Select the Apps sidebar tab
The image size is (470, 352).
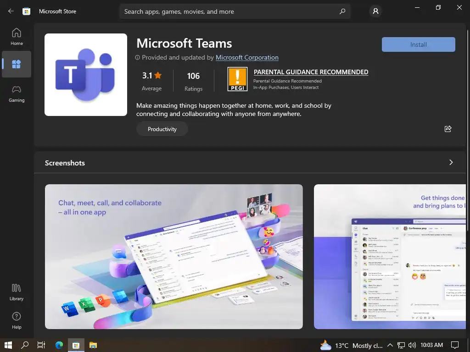pos(17,64)
